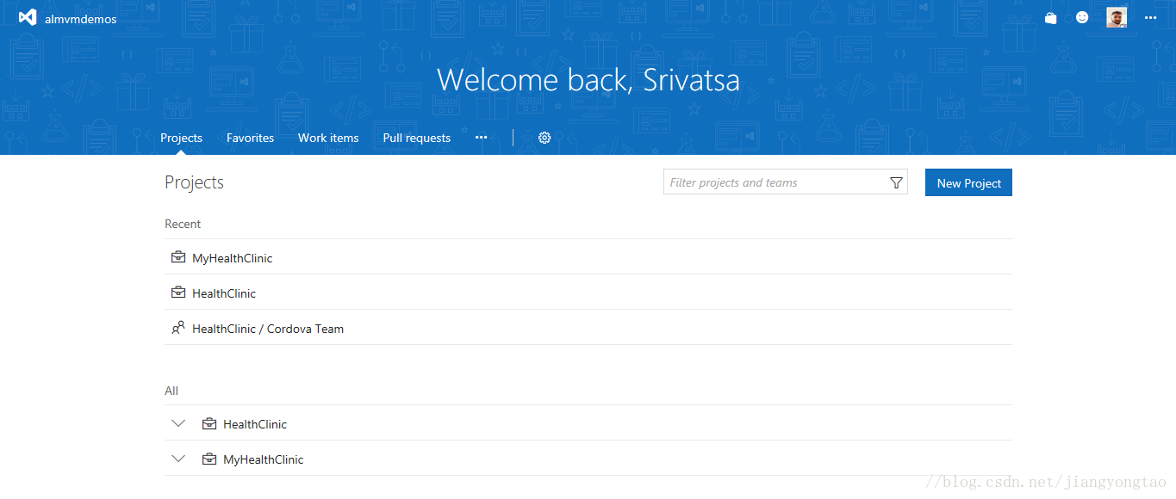Click the Recent section label

click(x=183, y=224)
